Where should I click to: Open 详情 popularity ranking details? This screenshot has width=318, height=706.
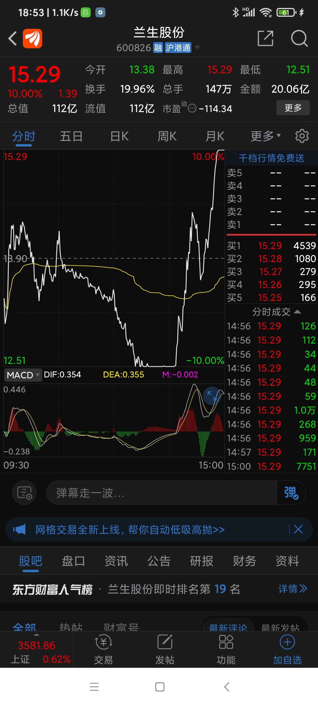pos(293,589)
